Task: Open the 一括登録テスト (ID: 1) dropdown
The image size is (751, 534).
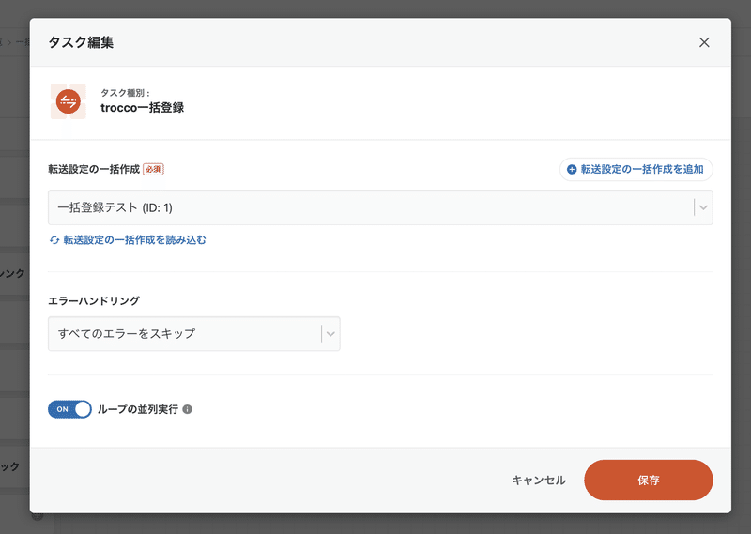Action: [380, 207]
